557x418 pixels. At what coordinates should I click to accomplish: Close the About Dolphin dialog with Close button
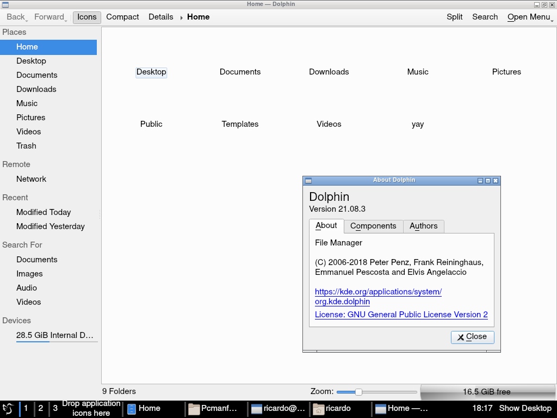click(x=473, y=337)
